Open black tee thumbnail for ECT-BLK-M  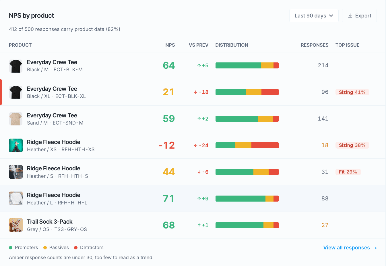pos(16,66)
